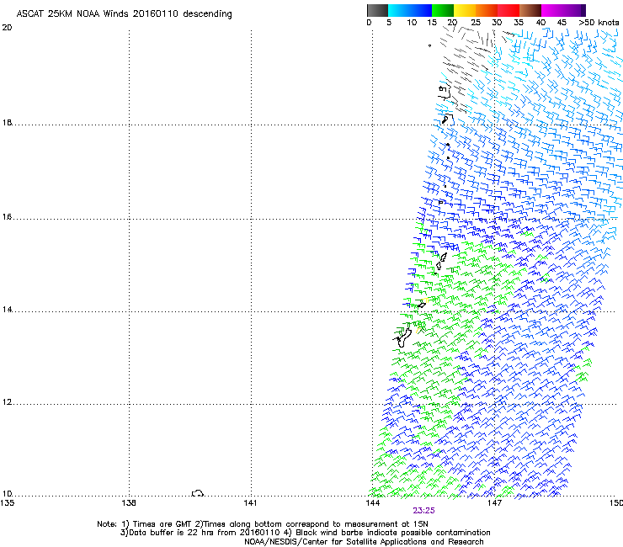Click the large Guam island outline near 13.5N
This screenshot has width=623, height=547.
404,337
